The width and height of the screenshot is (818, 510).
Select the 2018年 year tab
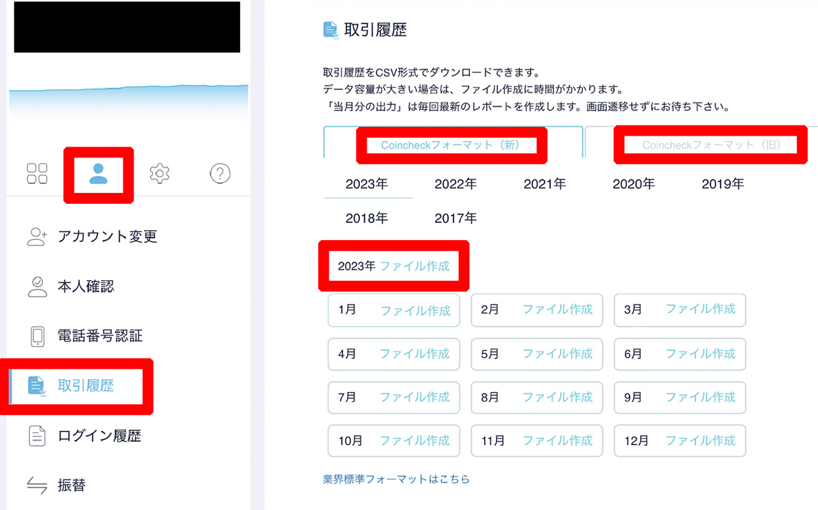tap(367, 218)
